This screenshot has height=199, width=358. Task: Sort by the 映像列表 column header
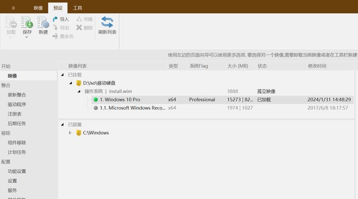(77, 66)
